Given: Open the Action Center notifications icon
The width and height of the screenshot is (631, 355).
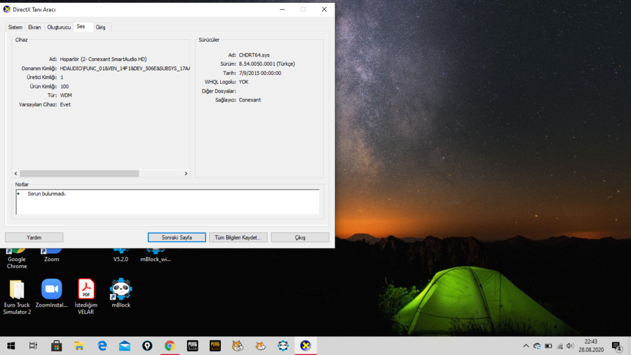Looking at the screenshot, I should 616,346.
